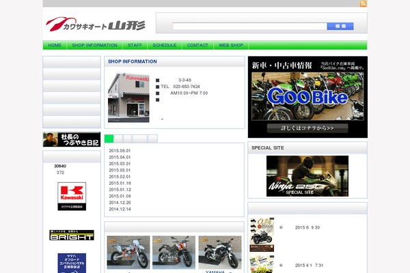Viewport: 410px width, 273px height.
Task: Click the BRIGHT logo banner
Action: click(72, 235)
